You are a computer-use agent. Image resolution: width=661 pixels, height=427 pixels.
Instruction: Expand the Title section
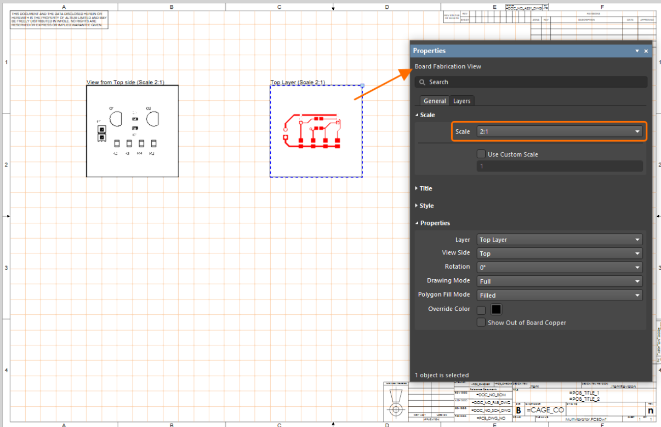pos(425,188)
